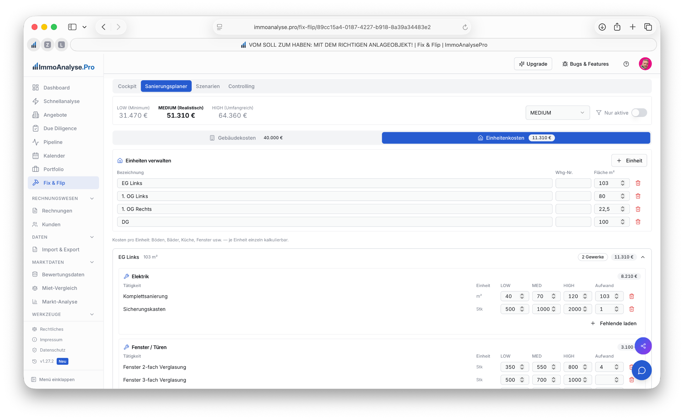Collapse the RECHNUNGSWESEN sidebar group
Screen dimensions: 684x420
point(92,198)
